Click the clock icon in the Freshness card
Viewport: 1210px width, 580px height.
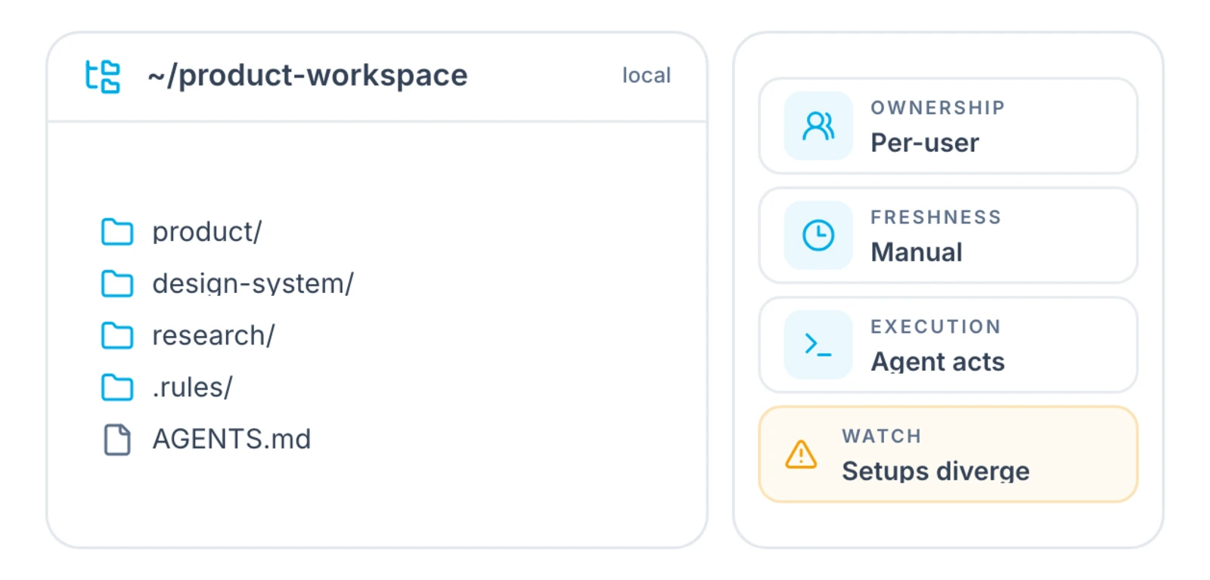point(818,236)
